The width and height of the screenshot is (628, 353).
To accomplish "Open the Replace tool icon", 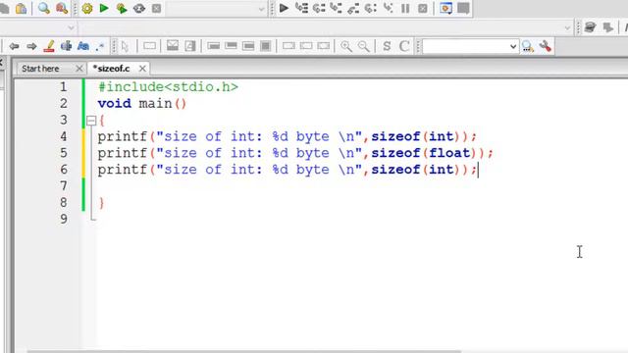I will [62, 9].
